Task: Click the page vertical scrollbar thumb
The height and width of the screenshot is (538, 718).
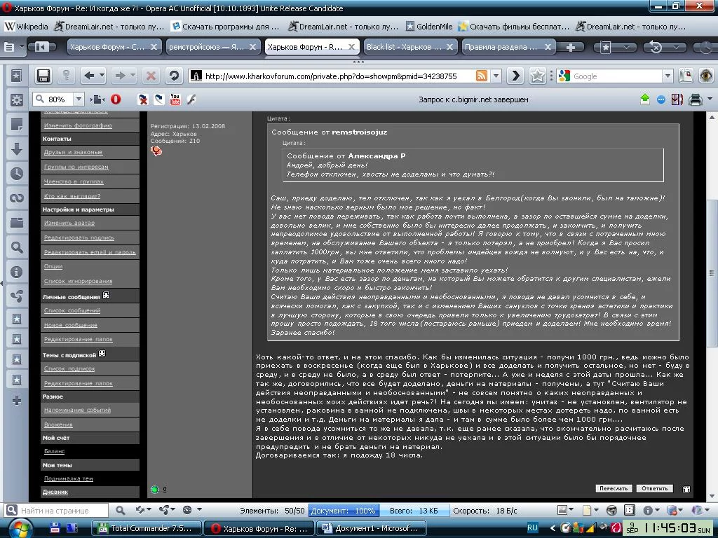Action: 712,274
